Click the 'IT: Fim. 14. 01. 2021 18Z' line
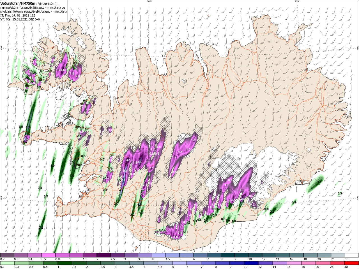 [17, 15]
